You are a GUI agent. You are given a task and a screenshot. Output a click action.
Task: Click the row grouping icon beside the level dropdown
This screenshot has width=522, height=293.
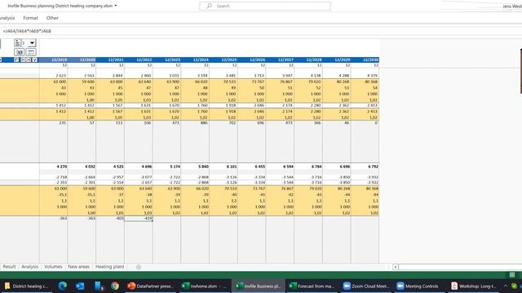coord(17,43)
